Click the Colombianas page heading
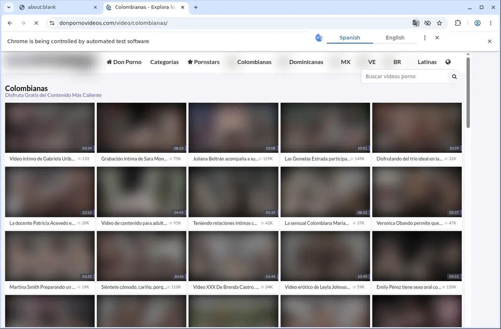The width and height of the screenshot is (501, 329). [26, 88]
